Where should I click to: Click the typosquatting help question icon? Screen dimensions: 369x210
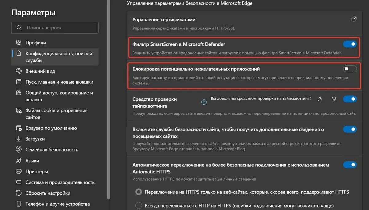pos(204,102)
